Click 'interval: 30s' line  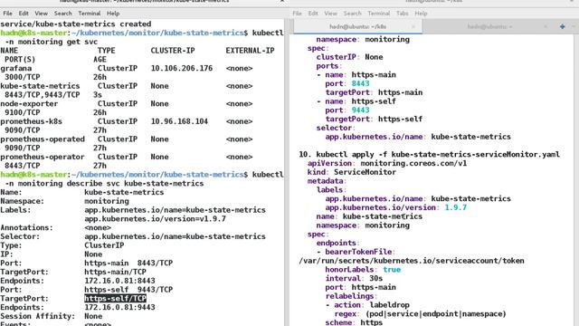click(x=354, y=279)
